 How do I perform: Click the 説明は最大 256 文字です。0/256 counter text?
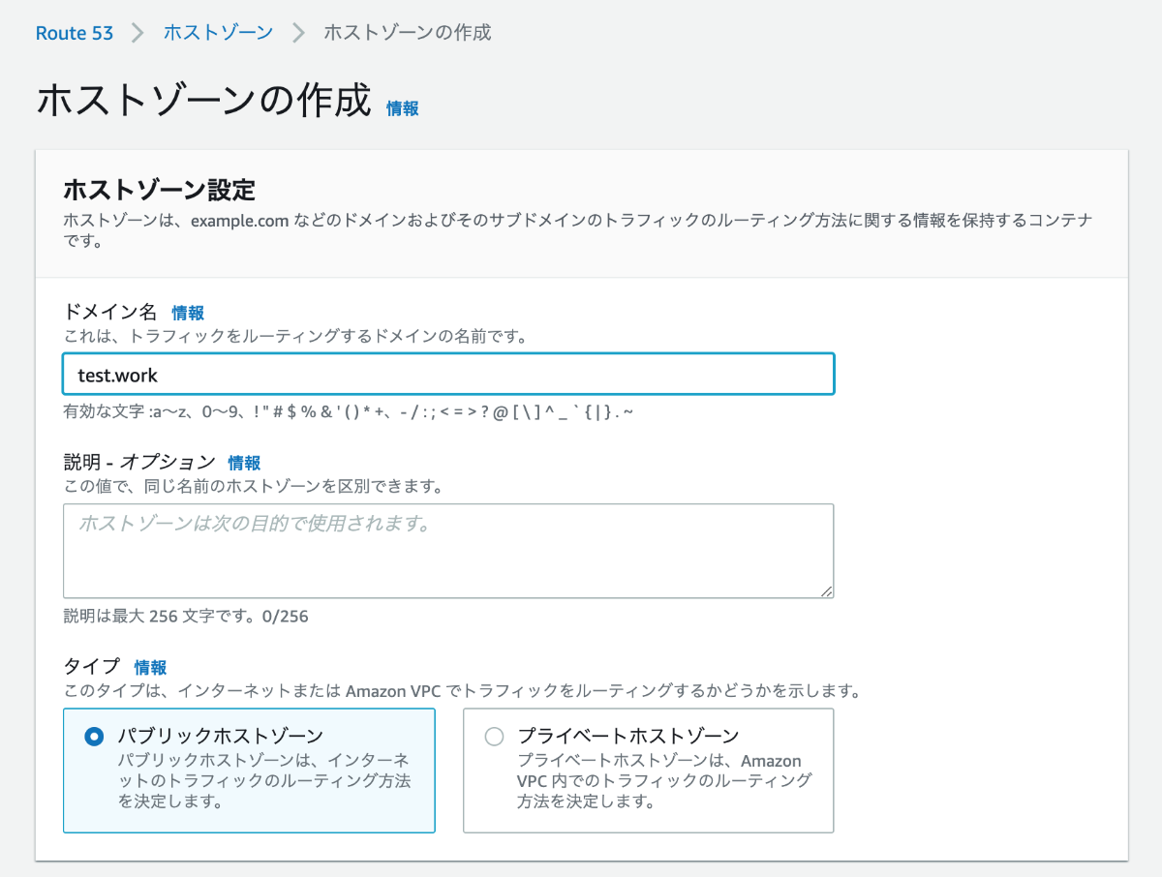186,616
